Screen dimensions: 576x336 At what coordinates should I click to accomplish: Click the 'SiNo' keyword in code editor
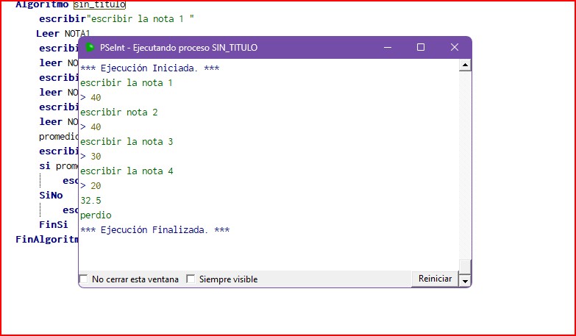pos(51,196)
